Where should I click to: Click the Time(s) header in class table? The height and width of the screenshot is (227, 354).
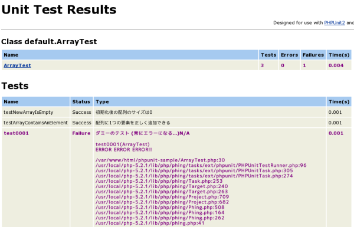click(339, 55)
